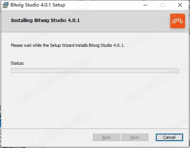
Task: Click the empty dialog area below the progress bar
Action: click(x=95, y=100)
